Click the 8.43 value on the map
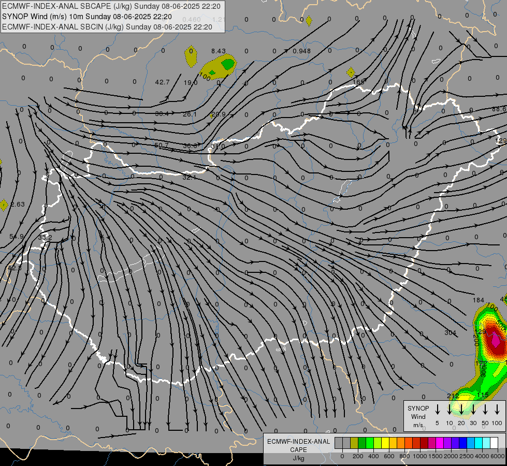 [218, 51]
